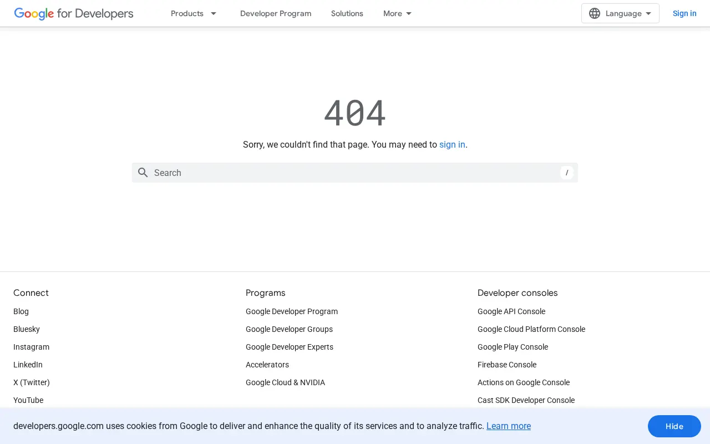Open Google Developer Experts link
The image size is (710, 444).
tap(290, 347)
